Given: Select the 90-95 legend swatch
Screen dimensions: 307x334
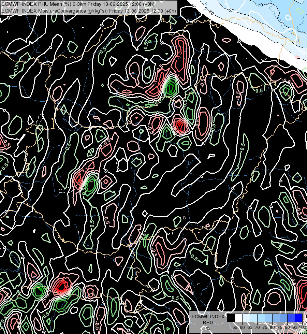Looking at the screenshot, I should 291,318.
